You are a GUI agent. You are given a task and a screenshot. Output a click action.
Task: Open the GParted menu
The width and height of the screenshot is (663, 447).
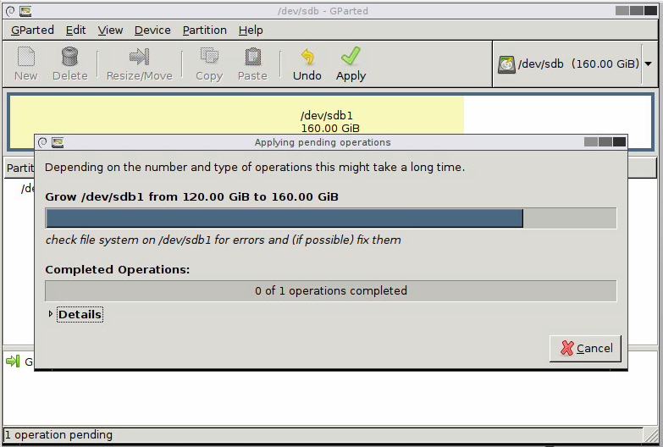click(x=32, y=30)
